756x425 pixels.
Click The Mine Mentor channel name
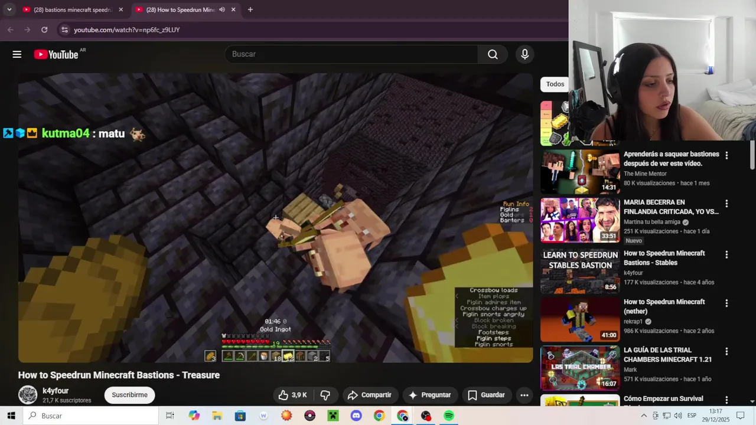645,174
